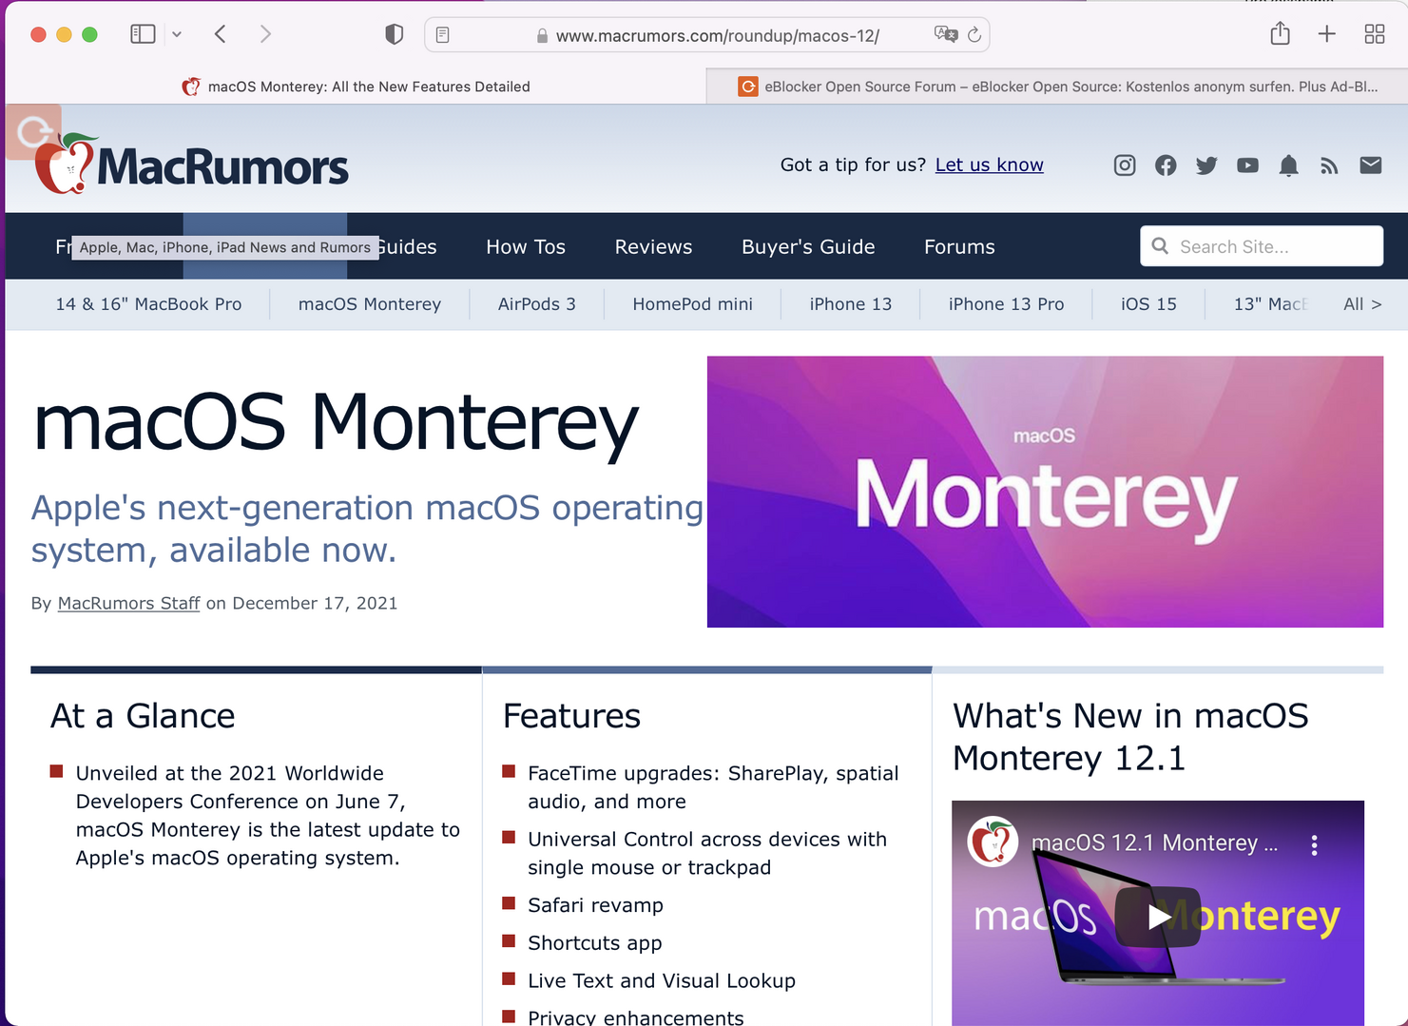Open the RSS feed icon
Image resolution: width=1408 pixels, height=1026 pixels.
point(1329,166)
